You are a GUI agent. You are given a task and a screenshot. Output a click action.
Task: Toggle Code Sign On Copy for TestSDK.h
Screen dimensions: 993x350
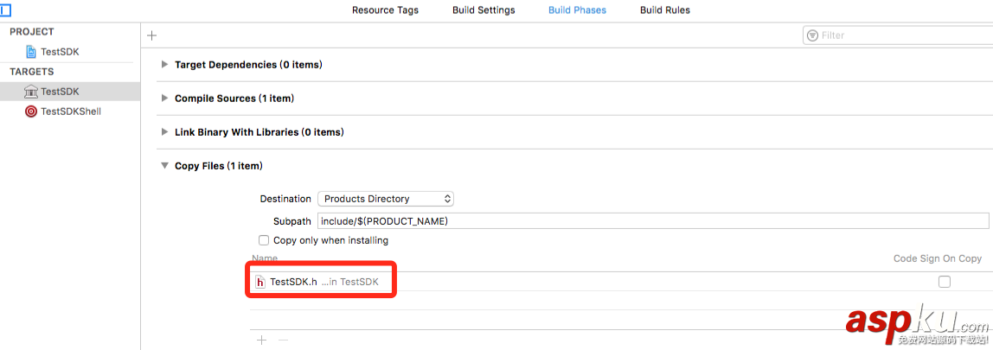pyautogui.click(x=944, y=282)
